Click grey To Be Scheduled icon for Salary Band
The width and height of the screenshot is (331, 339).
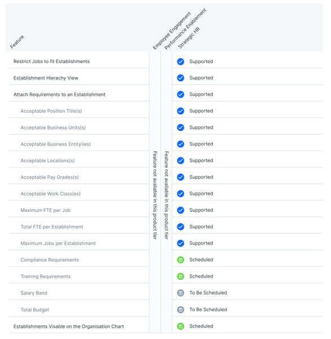coord(180,293)
